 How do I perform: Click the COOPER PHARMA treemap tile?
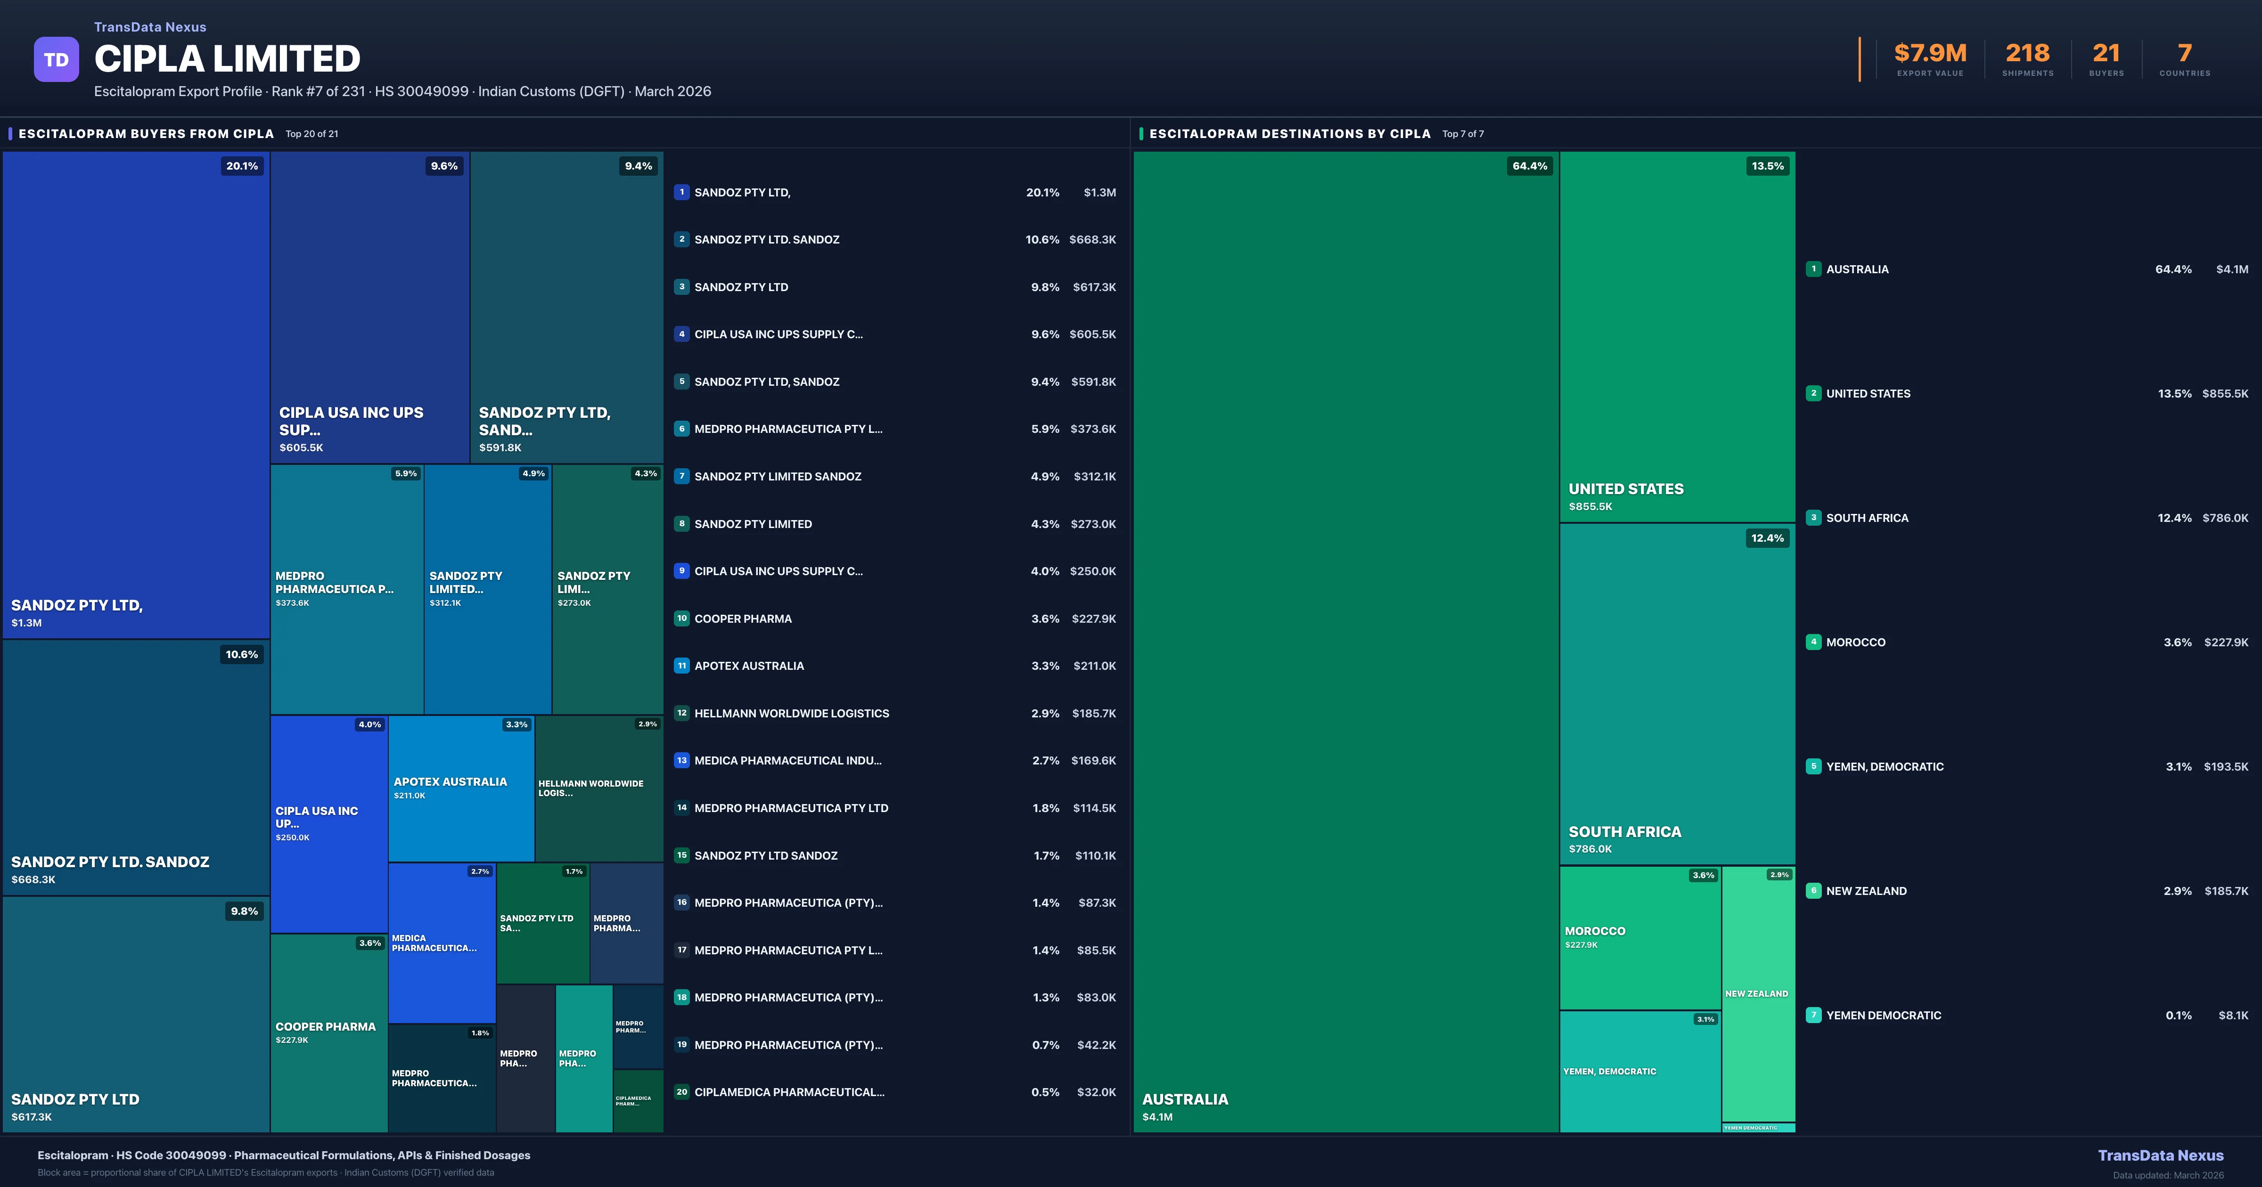[x=328, y=1033]
